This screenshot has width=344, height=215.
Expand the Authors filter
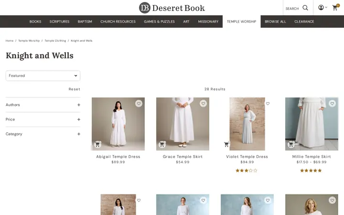click(x=43, y=105)
